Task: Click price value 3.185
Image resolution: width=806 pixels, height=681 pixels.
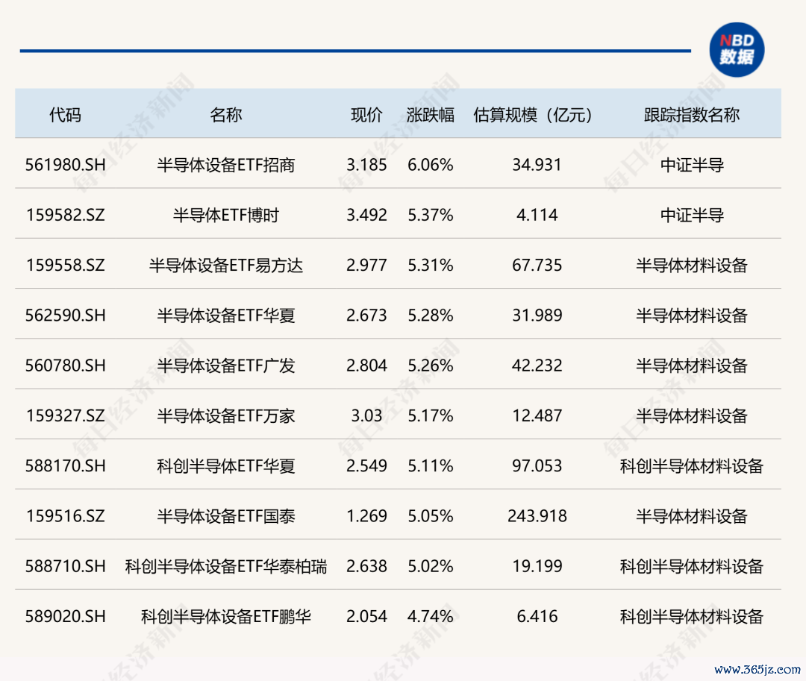Action: (x=366, y=165)
